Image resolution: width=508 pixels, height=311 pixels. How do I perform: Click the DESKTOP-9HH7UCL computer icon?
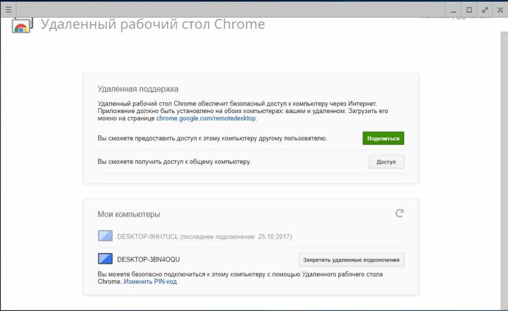[x=106, y=236]
